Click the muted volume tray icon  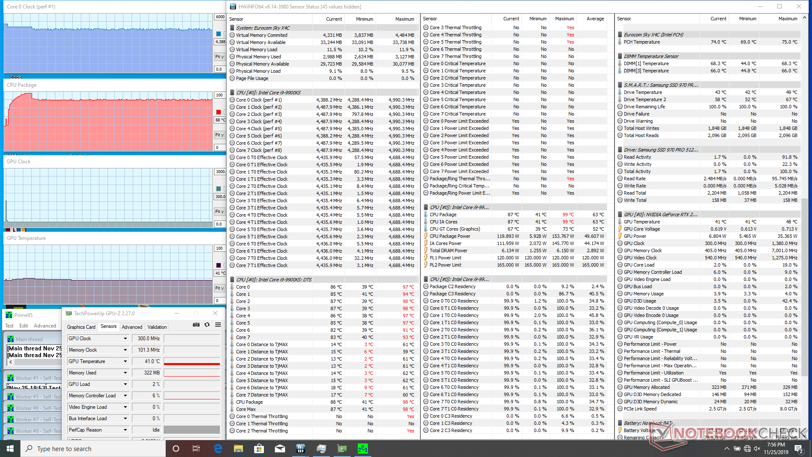tap(757, 449)
